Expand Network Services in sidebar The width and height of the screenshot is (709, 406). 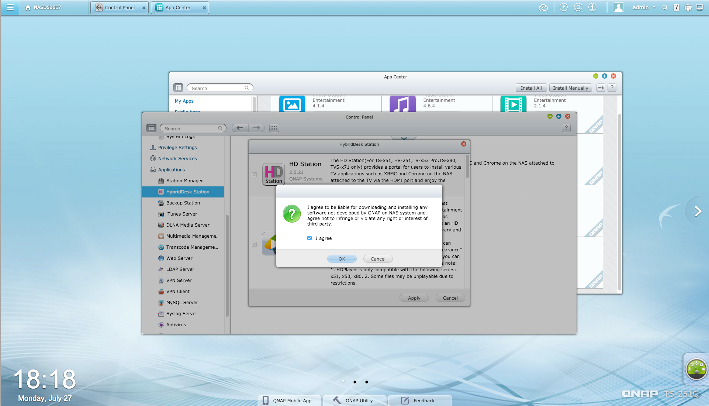point(183,158)
